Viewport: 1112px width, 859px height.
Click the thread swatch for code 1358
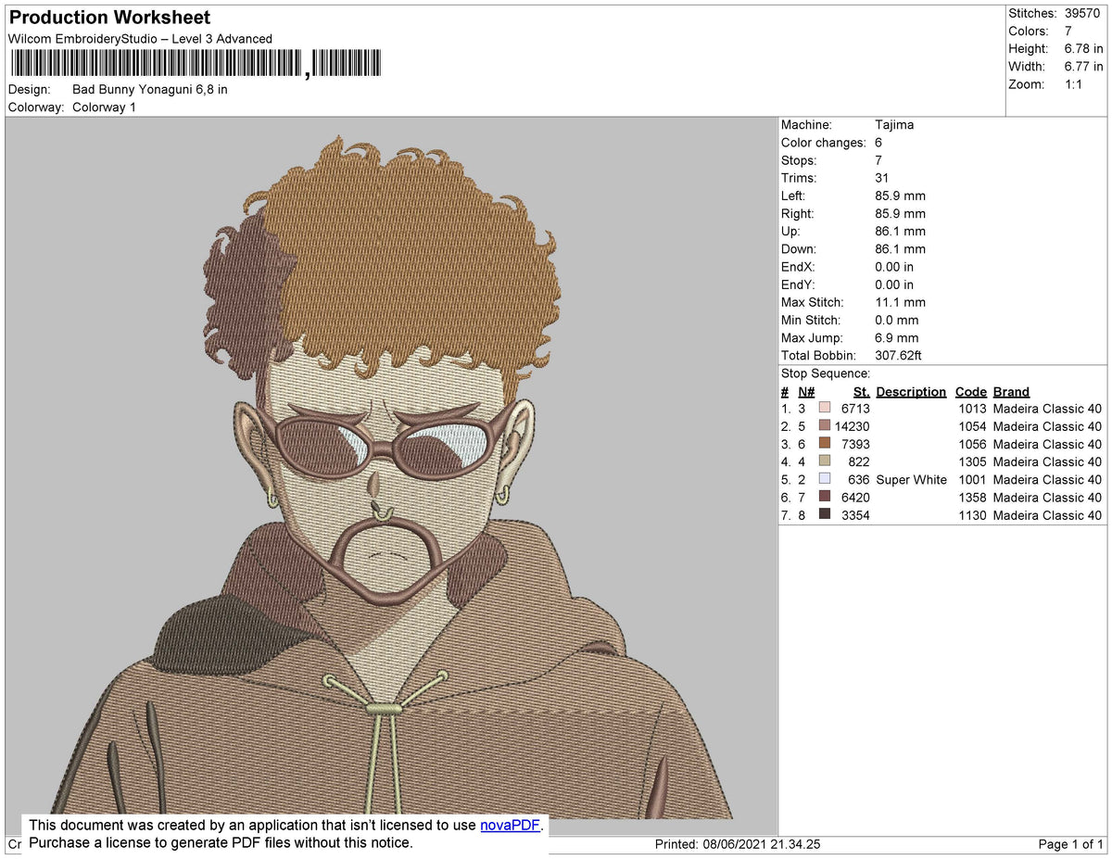825,498
